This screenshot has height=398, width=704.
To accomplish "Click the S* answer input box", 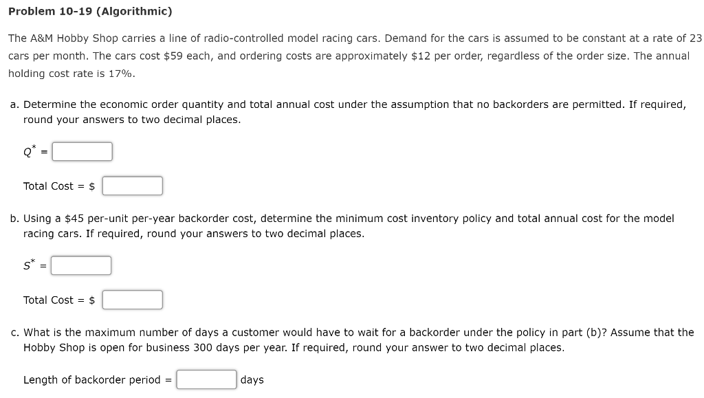I will coord(81,265).
